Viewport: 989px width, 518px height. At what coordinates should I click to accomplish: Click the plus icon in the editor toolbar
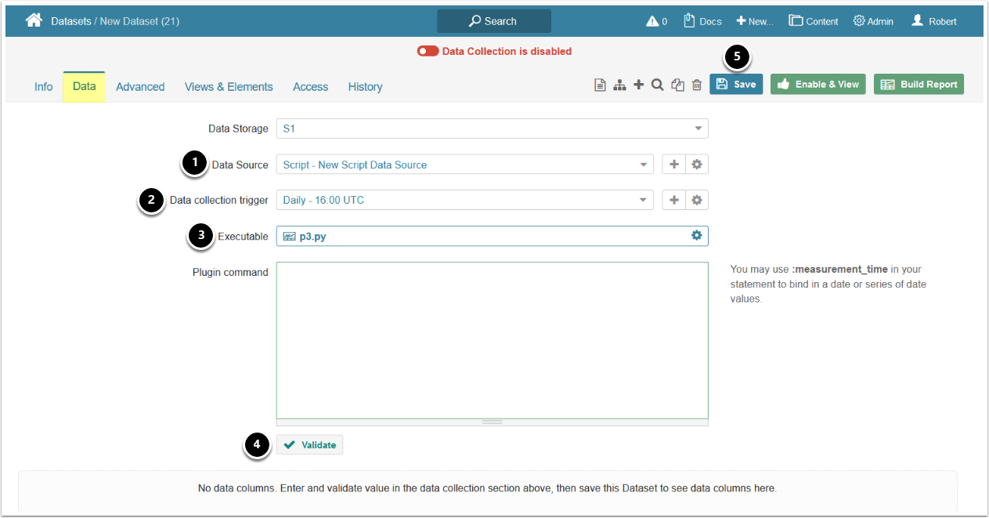pyautogui.click(x=639, y=85)
